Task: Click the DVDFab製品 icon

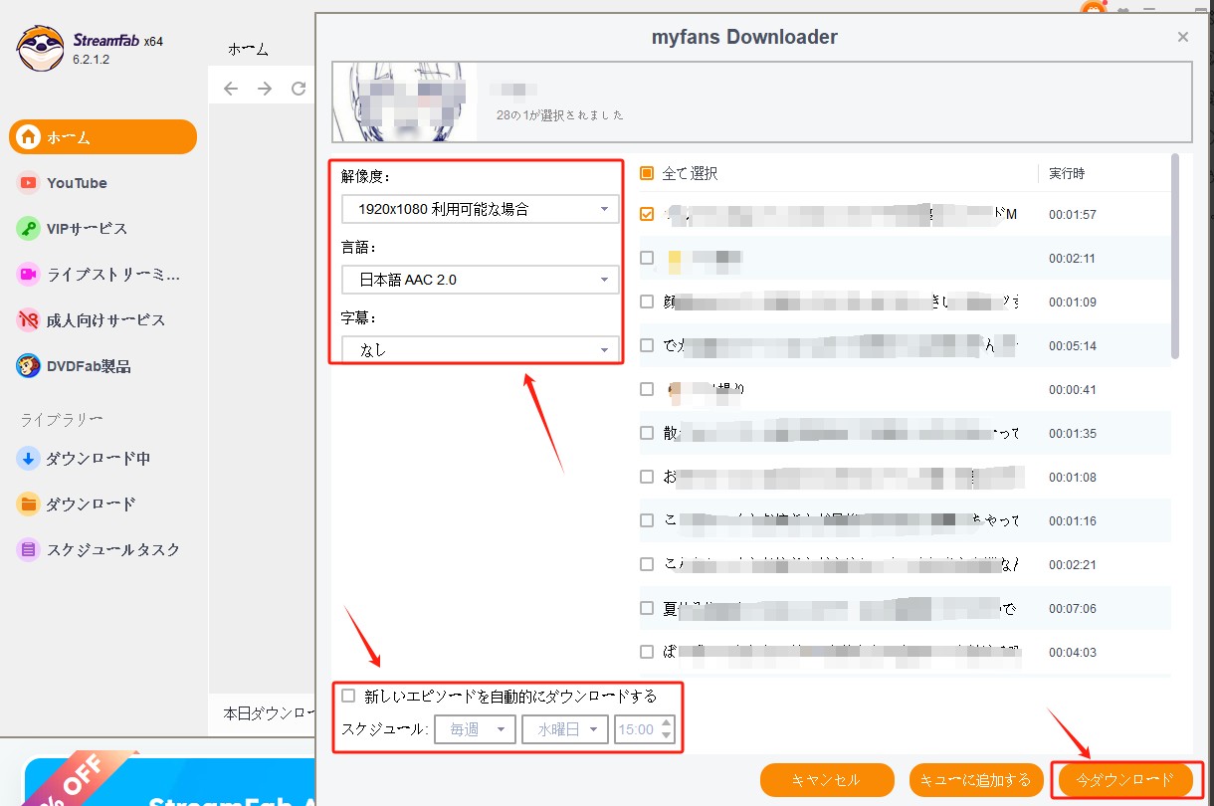Action: [x=28, y=366]
